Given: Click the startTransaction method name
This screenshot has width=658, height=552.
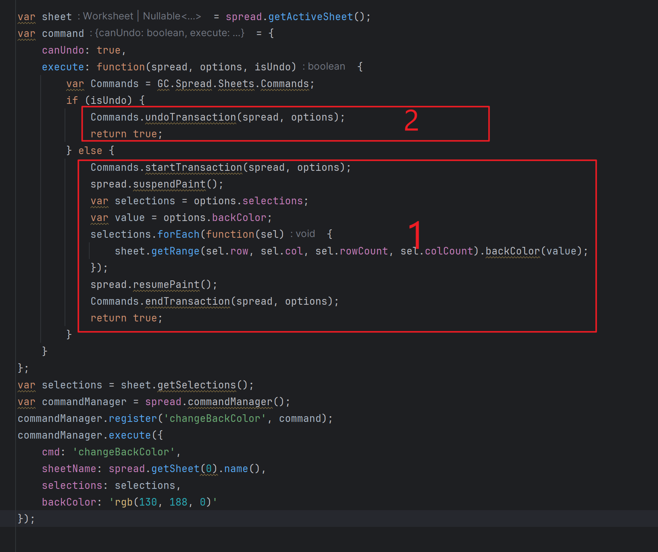Looking at the screenshot, I should [x=193, y=167].
